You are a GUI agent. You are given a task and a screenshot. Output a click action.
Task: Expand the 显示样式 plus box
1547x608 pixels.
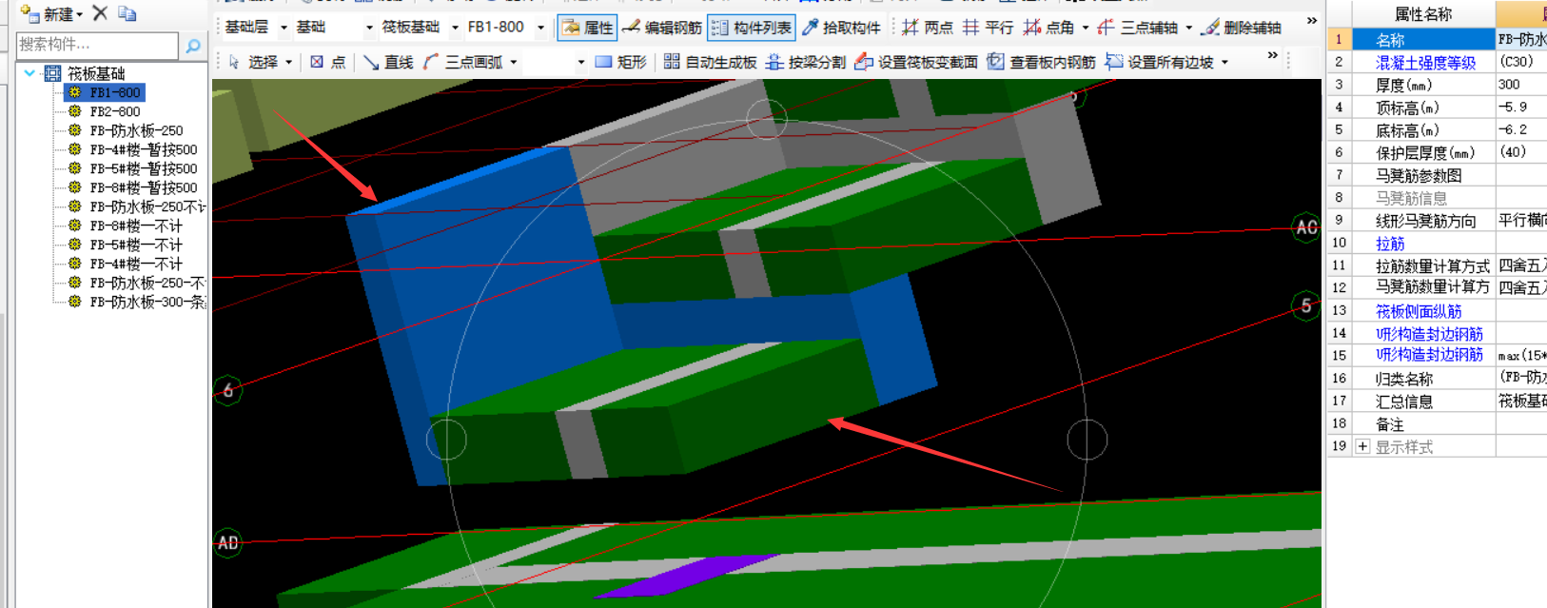[1362, 446]
